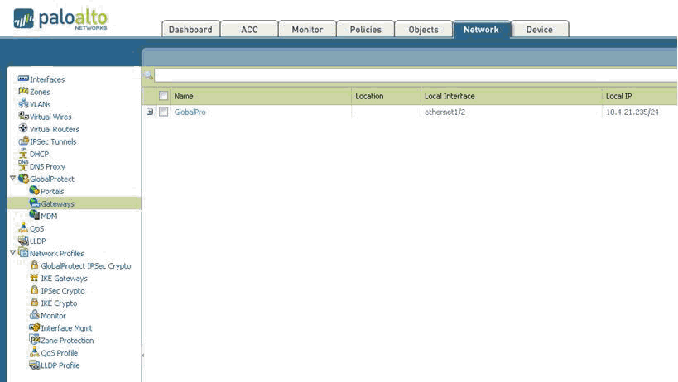678x382 pixels.
Task: Click the Zones icon in sidebar
Action: pyautogui.click(x=23, y=92)
